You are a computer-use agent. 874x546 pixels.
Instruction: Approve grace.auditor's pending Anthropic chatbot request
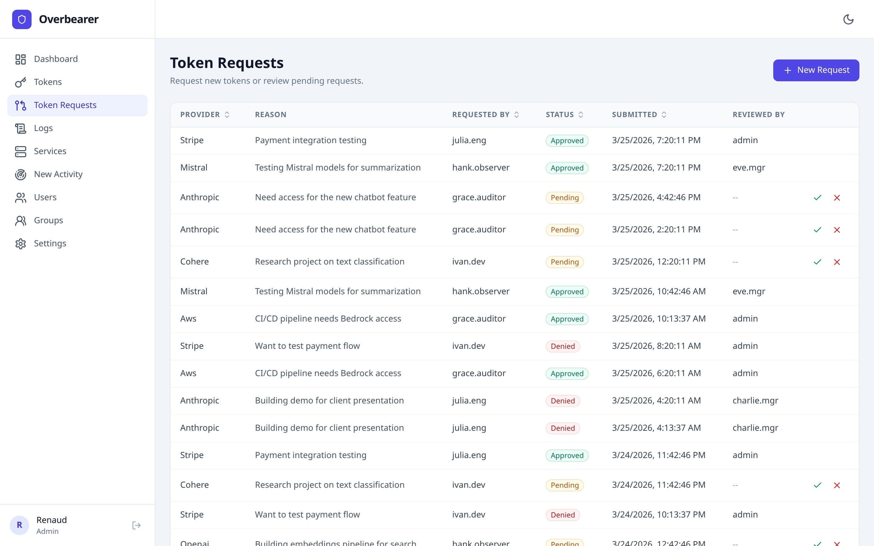(x=818, y=197)
